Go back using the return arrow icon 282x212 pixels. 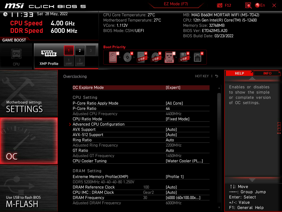pos(217,76)
